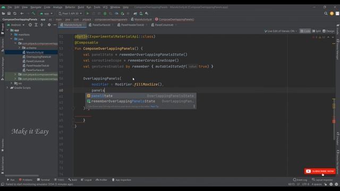Open the Build tool window
Screen dimensions: 340x191
(x=73, y=180)
